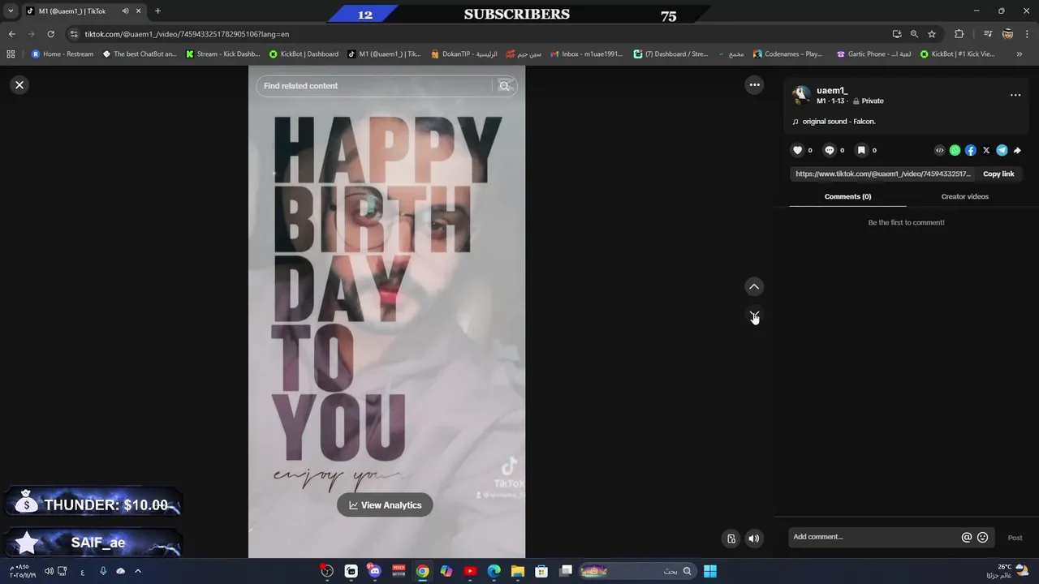This screenshot has width=1039, height=584.
Task: Open The best ChatBot bookmark
Action: click(x=140, y=54)
